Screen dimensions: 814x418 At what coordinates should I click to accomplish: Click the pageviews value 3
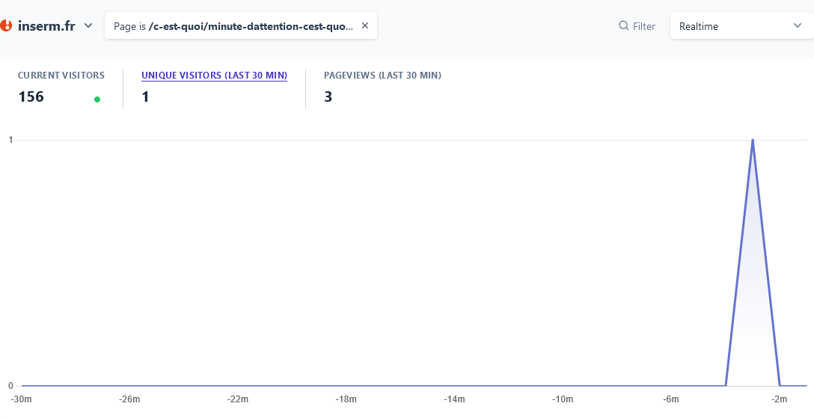(328, 96)
